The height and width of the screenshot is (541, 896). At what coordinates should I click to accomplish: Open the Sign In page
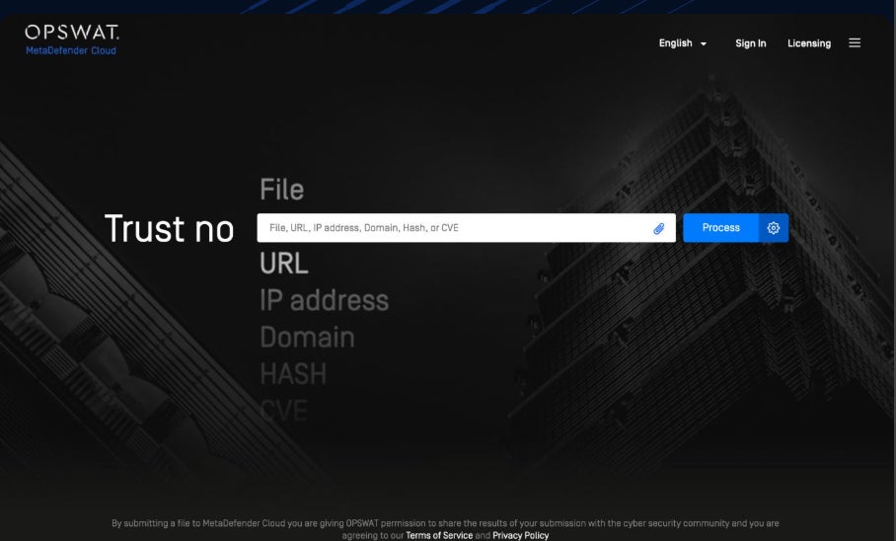tap(750, 43)
